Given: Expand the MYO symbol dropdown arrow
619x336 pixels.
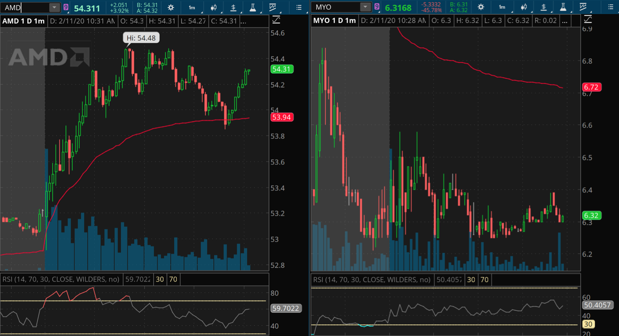Looking at the screenshot, I should click(x=365, y=7).
